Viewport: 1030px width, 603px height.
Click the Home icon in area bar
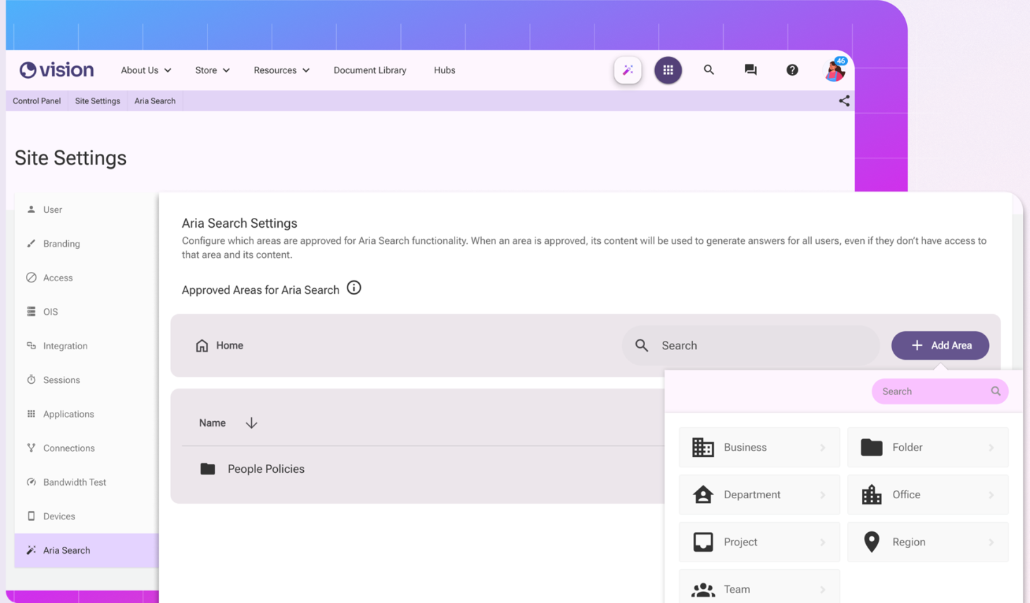point(202,346)
